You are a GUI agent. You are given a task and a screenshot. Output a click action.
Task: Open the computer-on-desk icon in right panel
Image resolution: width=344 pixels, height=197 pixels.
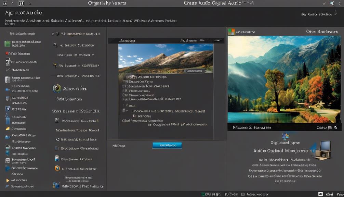(x=322, y=150)
